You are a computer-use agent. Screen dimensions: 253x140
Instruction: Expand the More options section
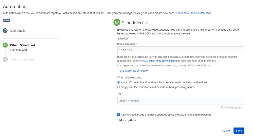pos(127,120)
